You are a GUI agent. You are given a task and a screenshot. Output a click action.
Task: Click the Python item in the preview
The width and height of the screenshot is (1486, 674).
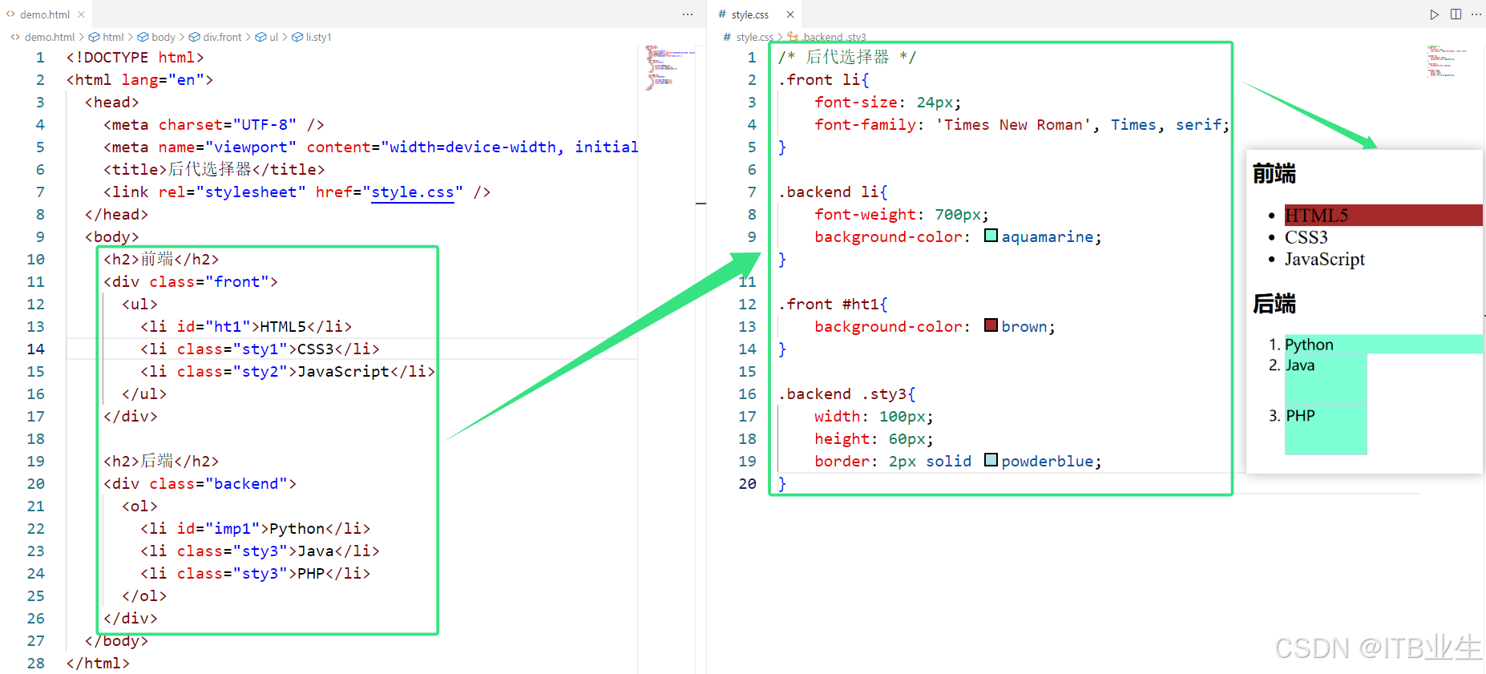point(1383,345)
